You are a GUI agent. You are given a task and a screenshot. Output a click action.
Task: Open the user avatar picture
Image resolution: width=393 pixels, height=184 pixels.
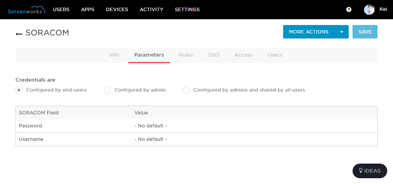(369, 10)
